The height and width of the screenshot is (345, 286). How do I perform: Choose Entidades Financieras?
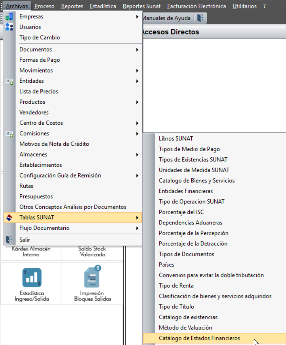[x=215, y=191]
